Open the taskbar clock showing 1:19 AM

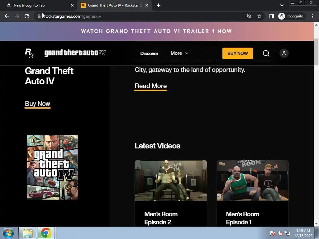[303, 233]
